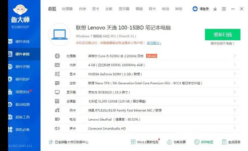
Task: Expand the 显卡 row chevron
Action: (x=235, y=74)
